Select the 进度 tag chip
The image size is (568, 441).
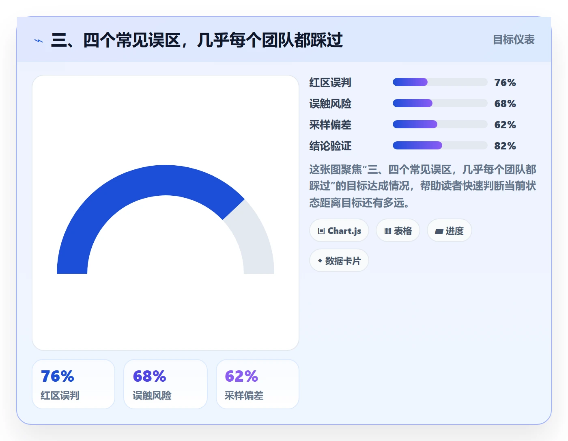click(449, 231)
